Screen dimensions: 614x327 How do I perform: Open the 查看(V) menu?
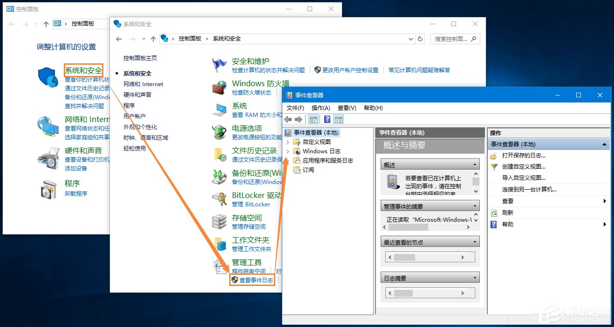347,108
